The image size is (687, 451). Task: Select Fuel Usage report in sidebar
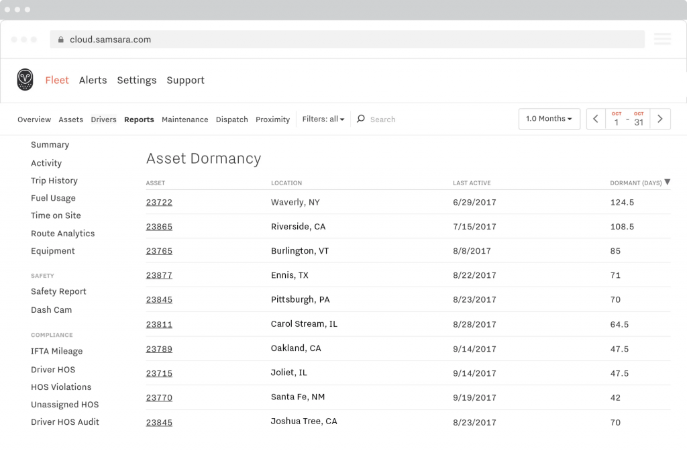(53, 198)
